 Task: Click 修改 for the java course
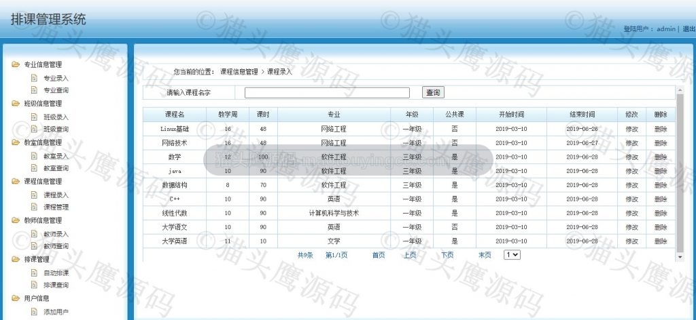[631, 172]
